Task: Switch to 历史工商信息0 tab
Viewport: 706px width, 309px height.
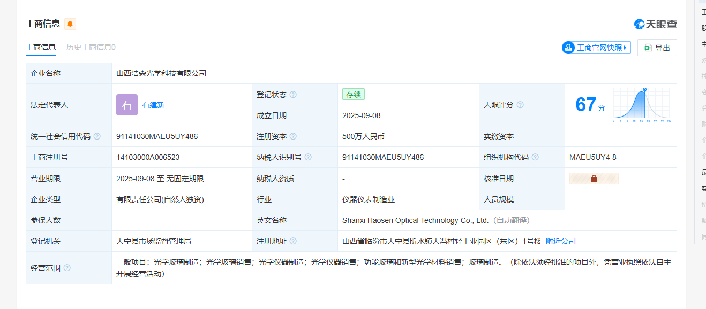Action: (91, 47)
